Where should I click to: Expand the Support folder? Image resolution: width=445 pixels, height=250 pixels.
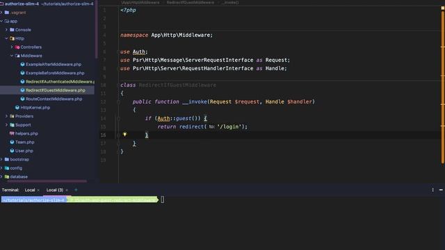(x=6, y=125)
